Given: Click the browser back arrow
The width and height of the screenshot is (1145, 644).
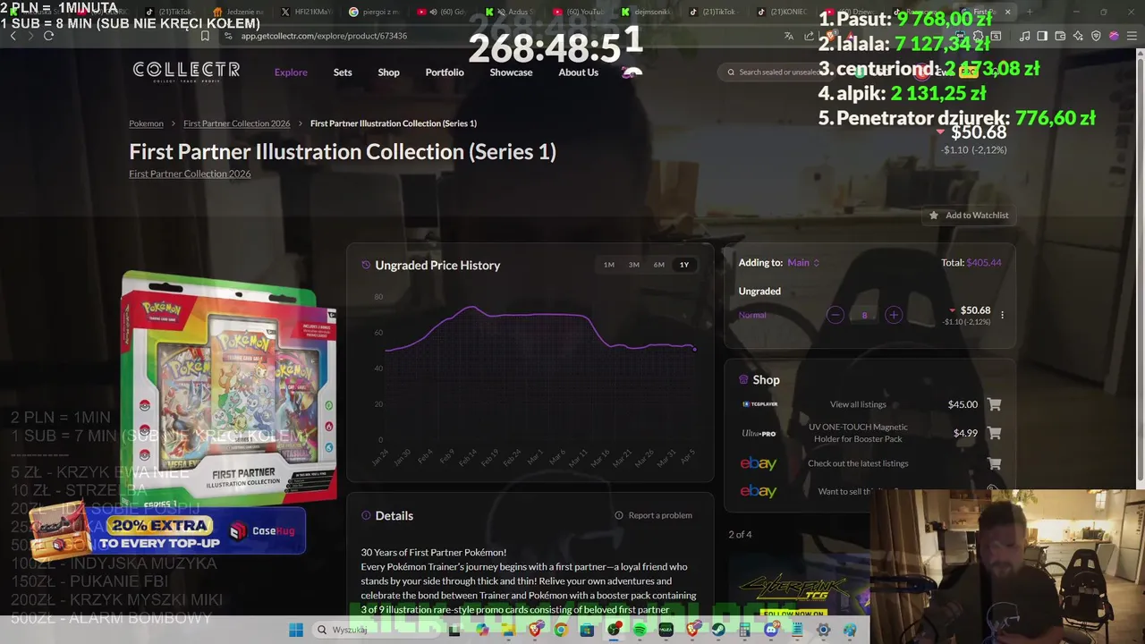Looking at the screenshot, I should 13,36.
